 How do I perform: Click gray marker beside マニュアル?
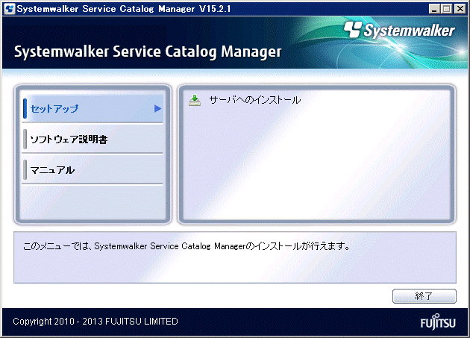pos(25,170)
